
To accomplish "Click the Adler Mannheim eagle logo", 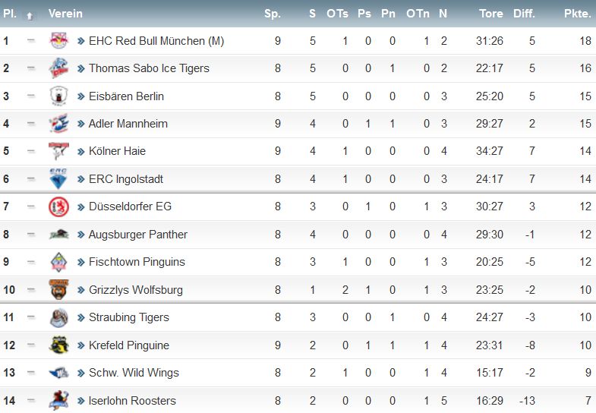I will [58, 124].
